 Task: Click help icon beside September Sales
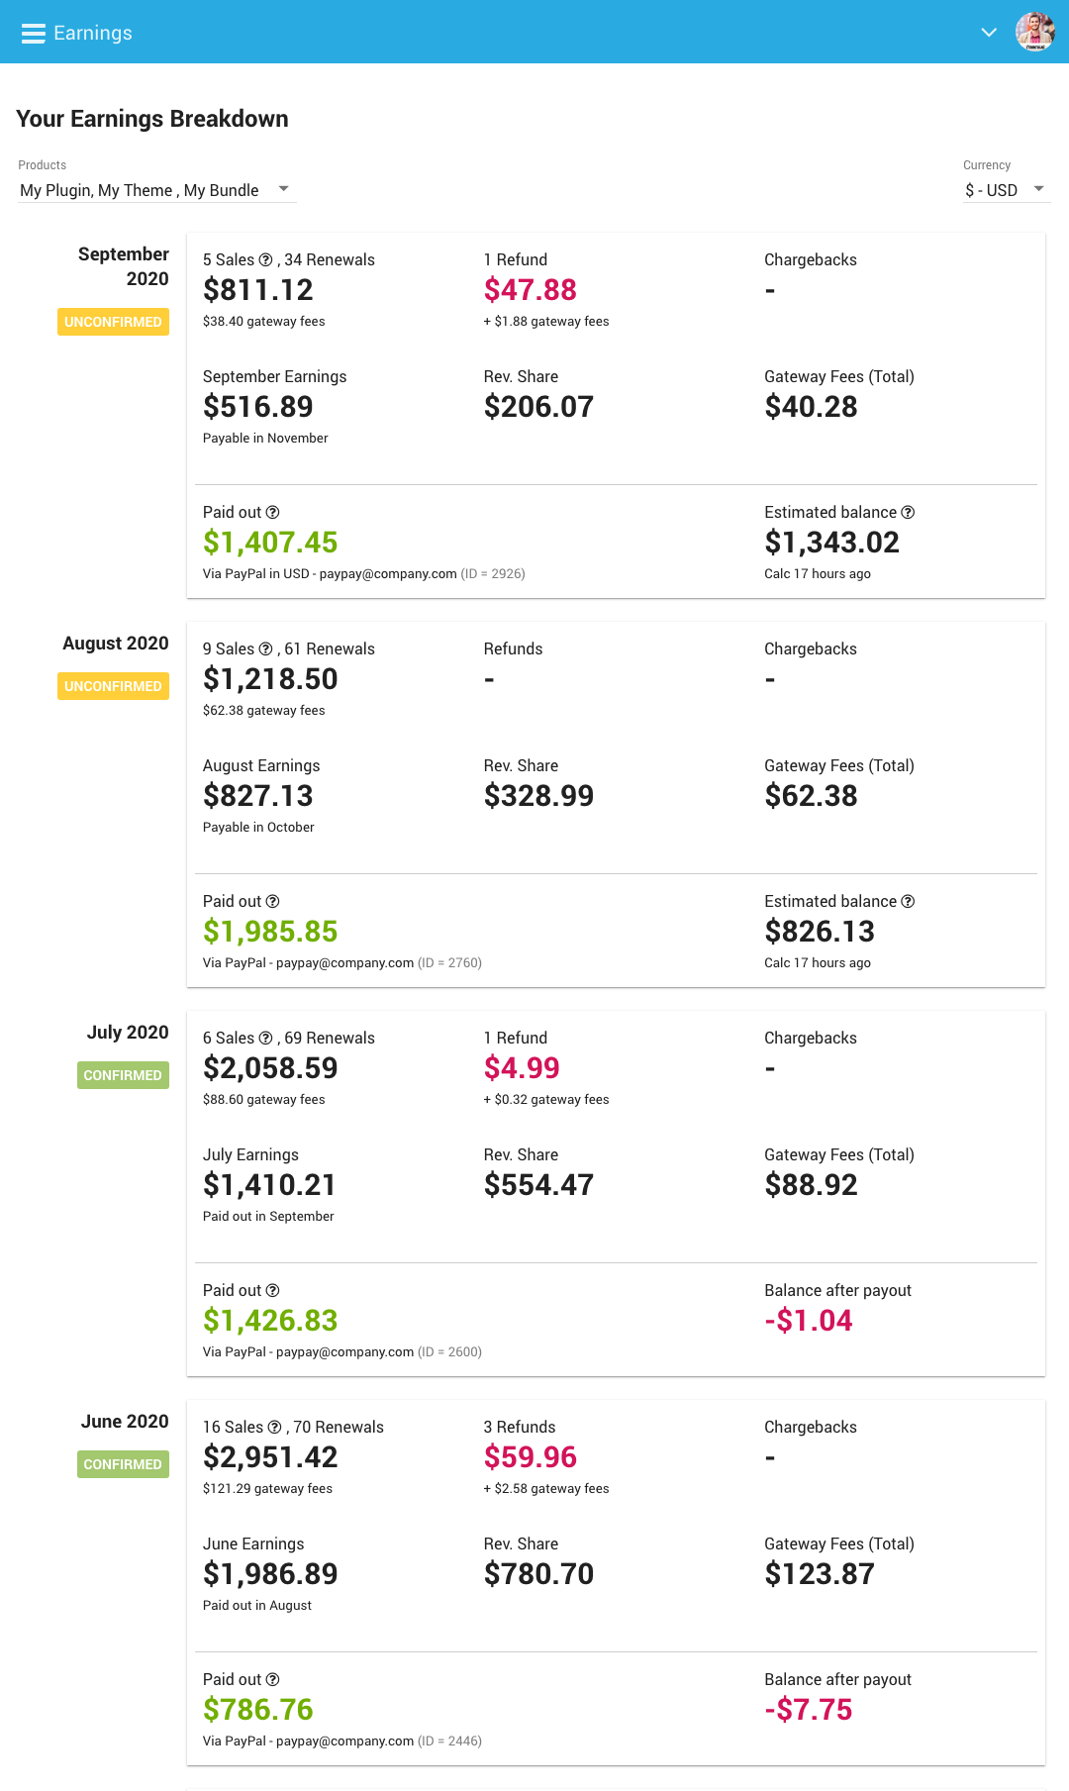pyautogui.click(x=265, y=260)
